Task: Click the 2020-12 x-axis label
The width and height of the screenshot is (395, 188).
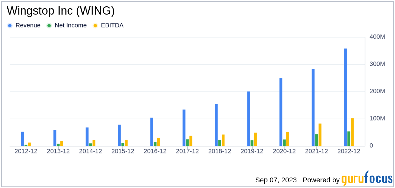Action: tap(284, 152)
